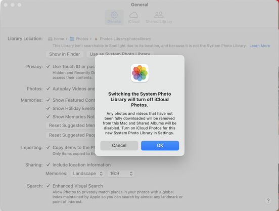Toggle Use Touch ID or password checkbox
The width and height of the screenshot is (279, 211).
48,66
